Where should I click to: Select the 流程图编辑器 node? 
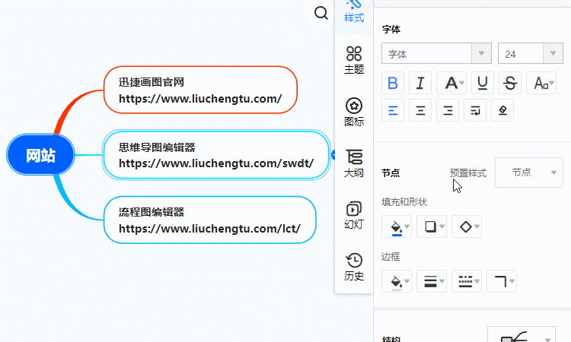click(210, 220)
